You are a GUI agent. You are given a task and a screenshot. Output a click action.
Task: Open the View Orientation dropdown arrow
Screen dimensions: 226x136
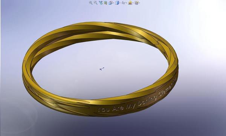(113, 3)
